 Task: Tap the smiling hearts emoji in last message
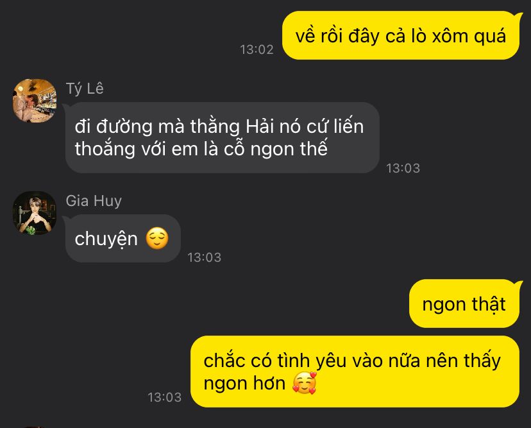pyautogui.click(x=305, y=383)
